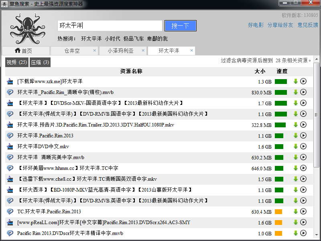The height and width of the screenshot is (241, 321).
Task: Click the rmvb file icon beside 清晰完美中字.rmvb
Action: [10, 157]
